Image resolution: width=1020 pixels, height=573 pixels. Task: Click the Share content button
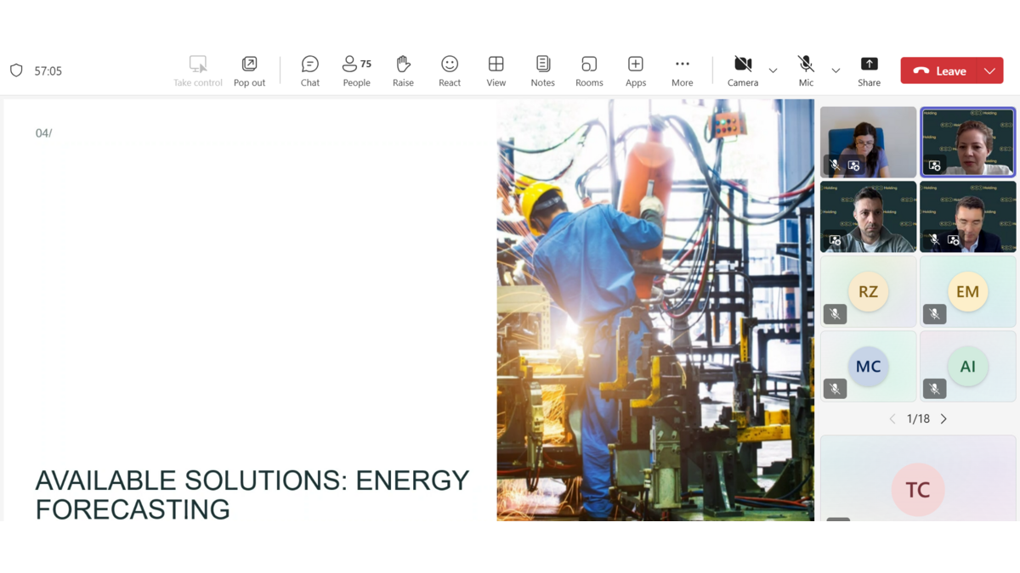869,70
